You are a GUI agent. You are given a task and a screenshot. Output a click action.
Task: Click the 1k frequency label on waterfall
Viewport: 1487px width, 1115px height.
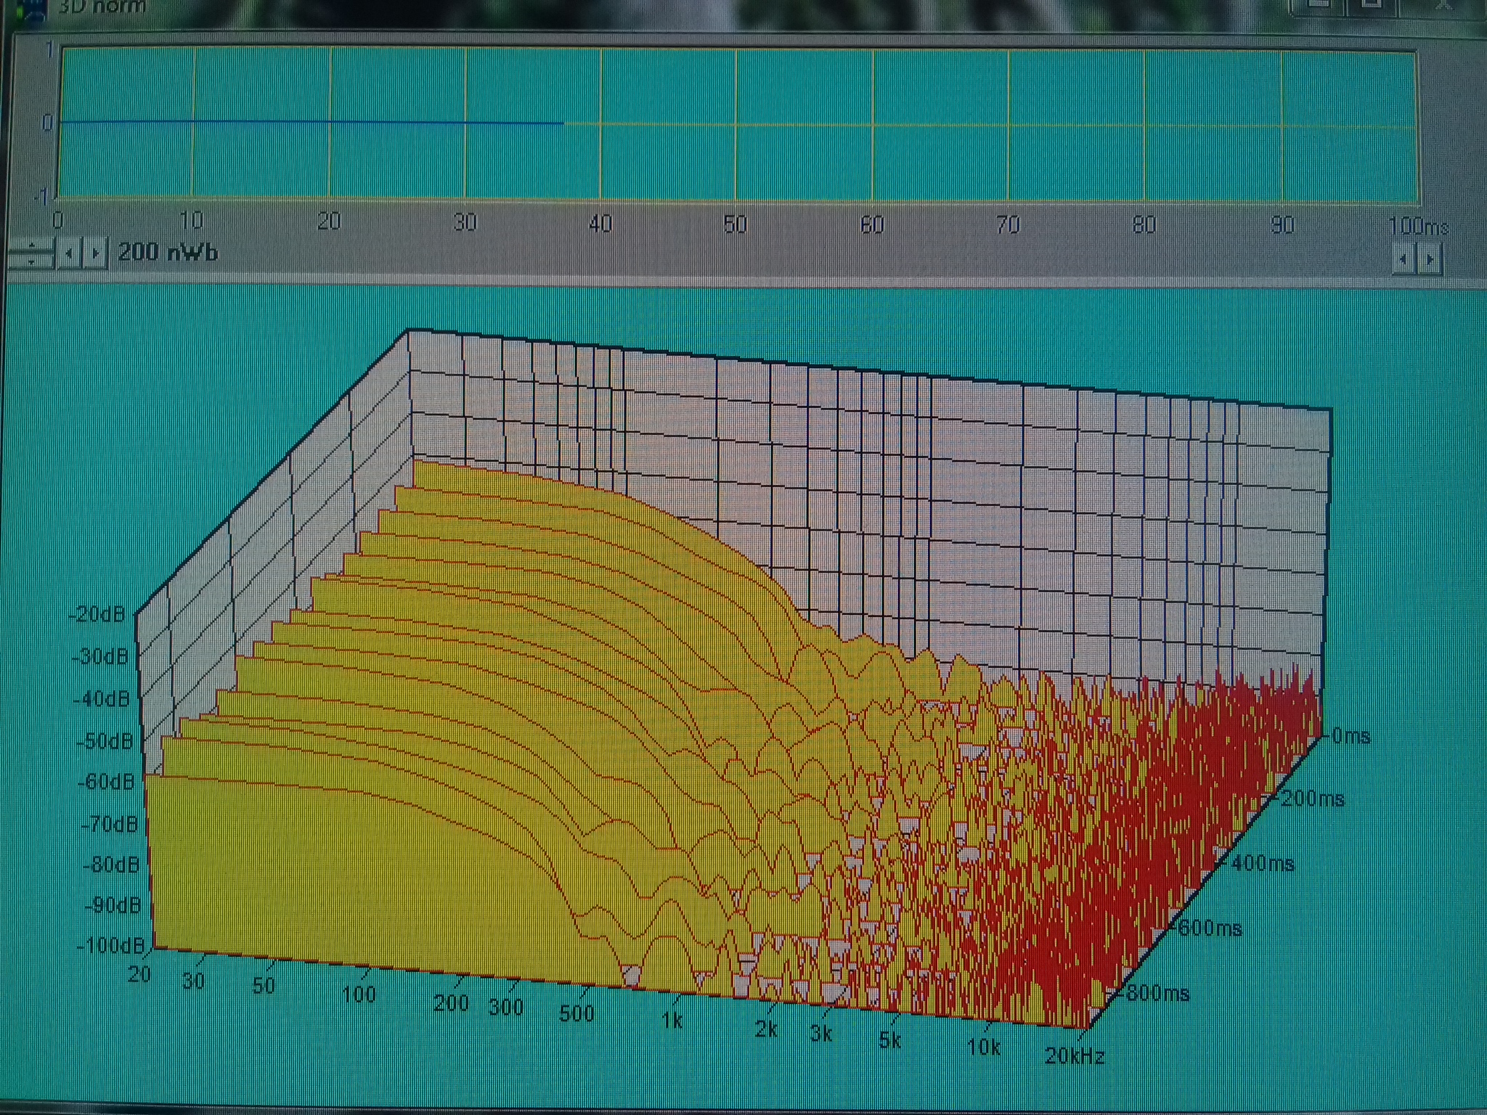(672, 1020)
